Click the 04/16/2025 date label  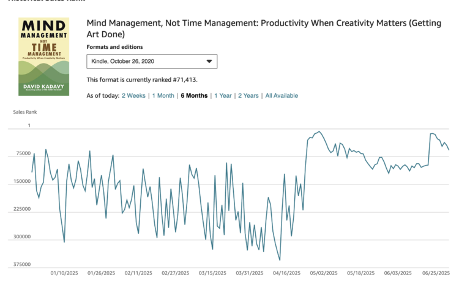286,273
